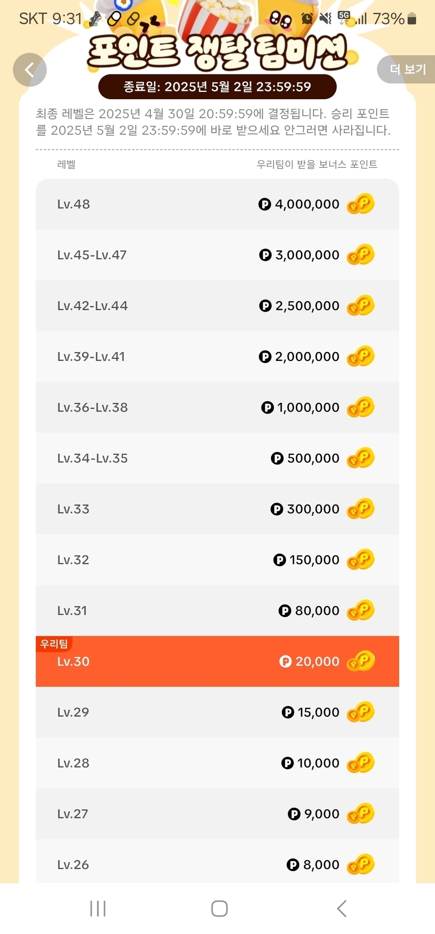Tap the mission end date banner
The height and width of the screenshot is (934, 435).
(x=217, y=87)
